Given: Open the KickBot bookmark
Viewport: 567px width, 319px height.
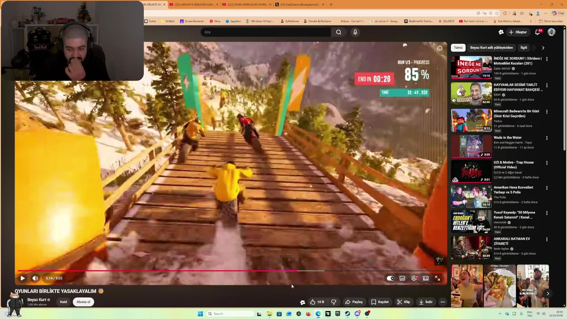Looking at the screenshot, I should pyautogui.click(x=168, y=21).
